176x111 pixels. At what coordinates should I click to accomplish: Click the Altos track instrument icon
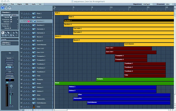point(34,95)
